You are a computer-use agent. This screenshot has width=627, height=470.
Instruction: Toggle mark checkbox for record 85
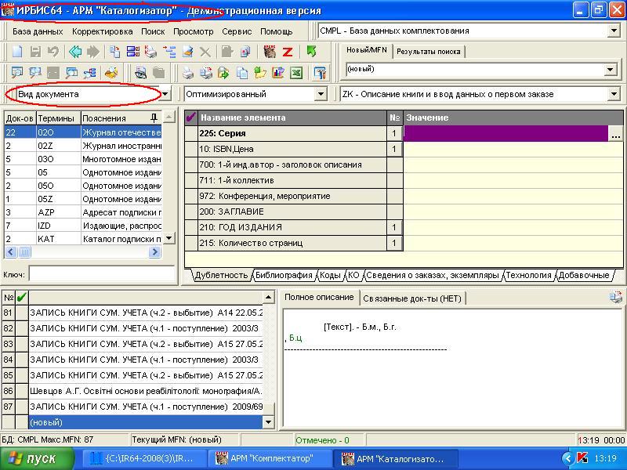click(22, 375)
